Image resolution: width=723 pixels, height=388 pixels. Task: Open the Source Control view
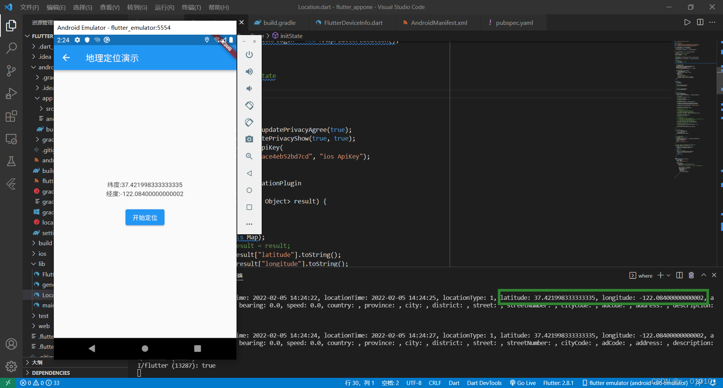11,71
